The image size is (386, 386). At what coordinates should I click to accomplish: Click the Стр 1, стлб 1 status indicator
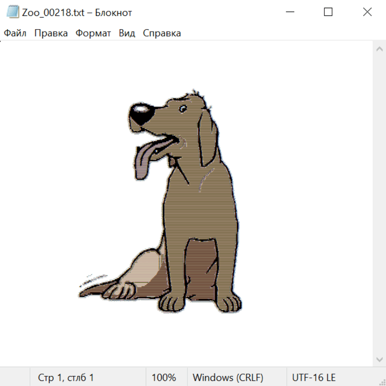tap(66, 378)
